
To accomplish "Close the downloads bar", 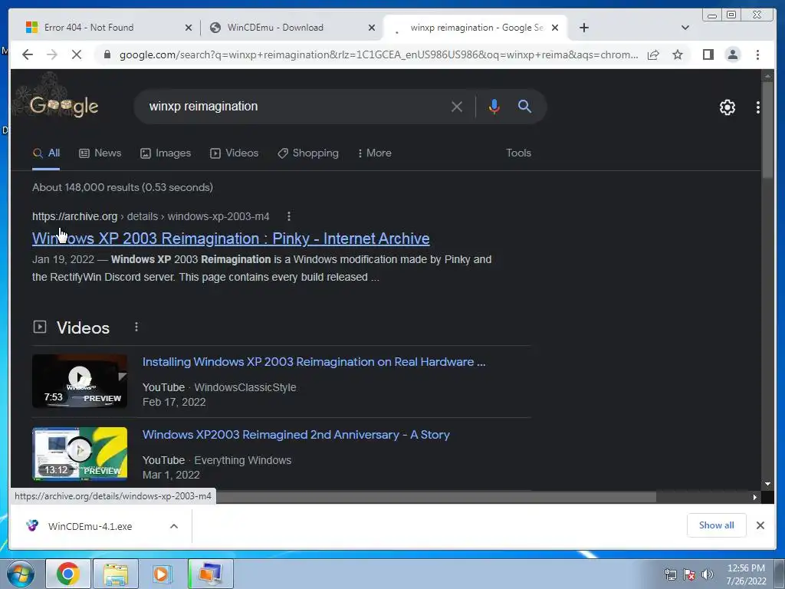I will tap(760, 525).
